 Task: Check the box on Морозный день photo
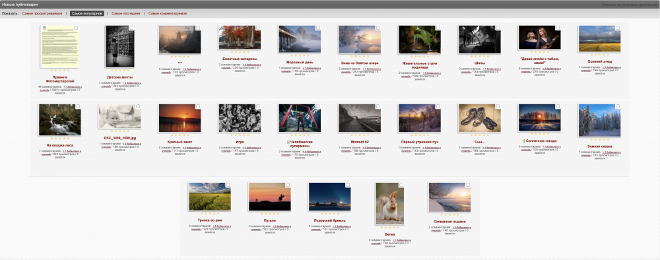pos(318,28)
